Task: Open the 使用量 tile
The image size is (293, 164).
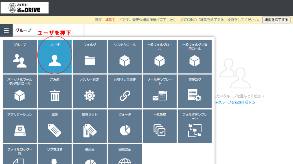Action: (90, 154)
